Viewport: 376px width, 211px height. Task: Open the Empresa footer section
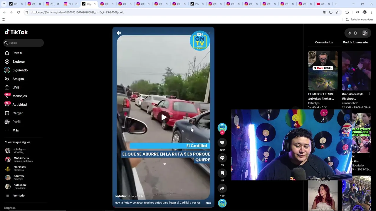10,208
